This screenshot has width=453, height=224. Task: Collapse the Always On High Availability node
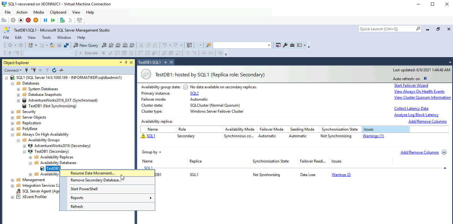(13, 134)
